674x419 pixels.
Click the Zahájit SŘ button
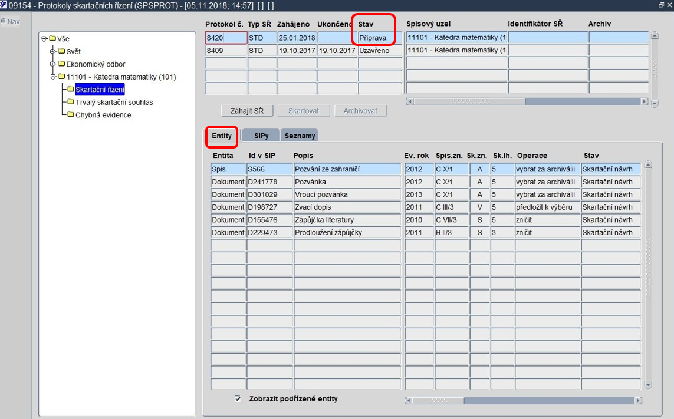tap(247, 111)
